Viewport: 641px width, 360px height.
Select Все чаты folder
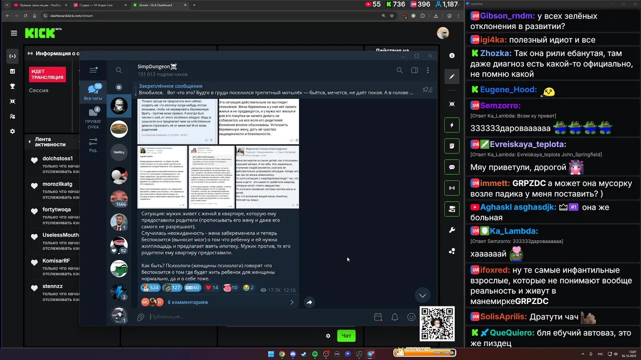click(93, 92)
